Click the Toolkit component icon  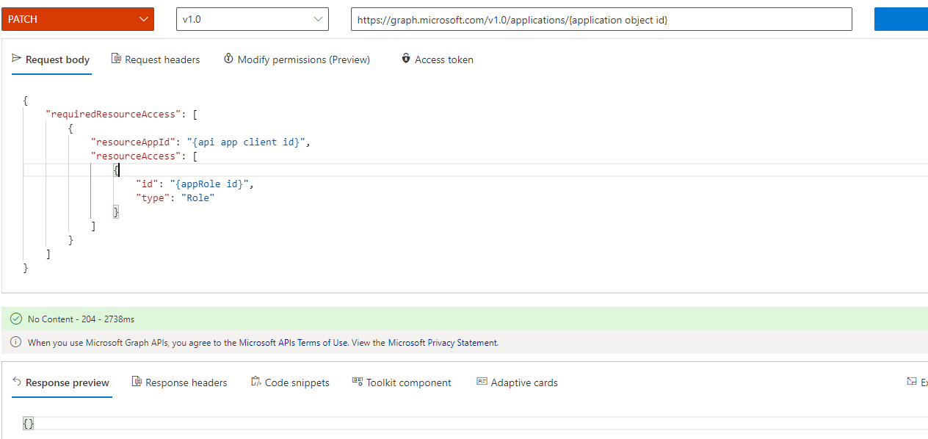[358, 382]
